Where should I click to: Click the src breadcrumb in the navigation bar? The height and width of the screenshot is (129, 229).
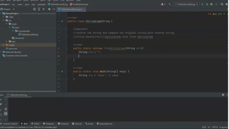[x=14, y=4]
